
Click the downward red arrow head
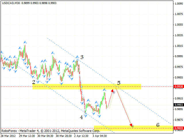(131, 125)
